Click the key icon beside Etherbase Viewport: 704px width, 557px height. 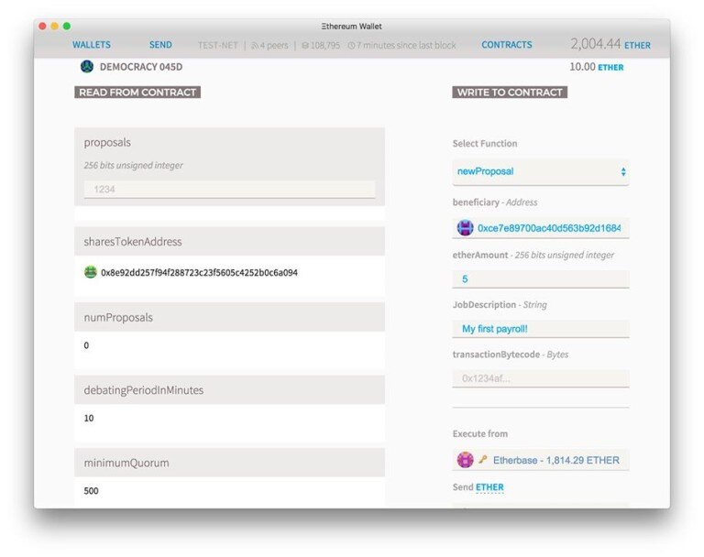pyautogui.click(x=482, y=460)
